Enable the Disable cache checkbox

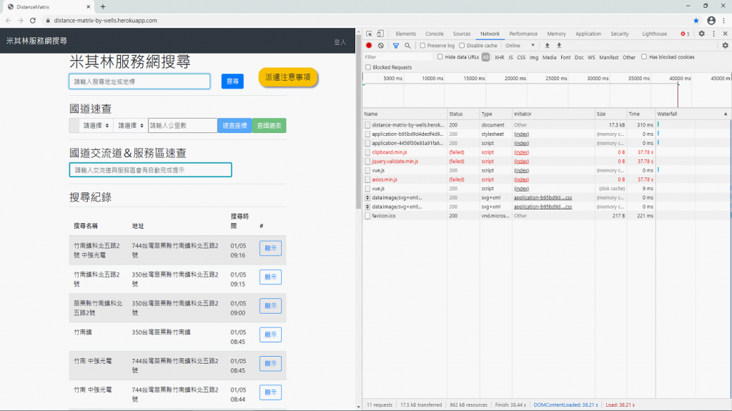point(462,46)
